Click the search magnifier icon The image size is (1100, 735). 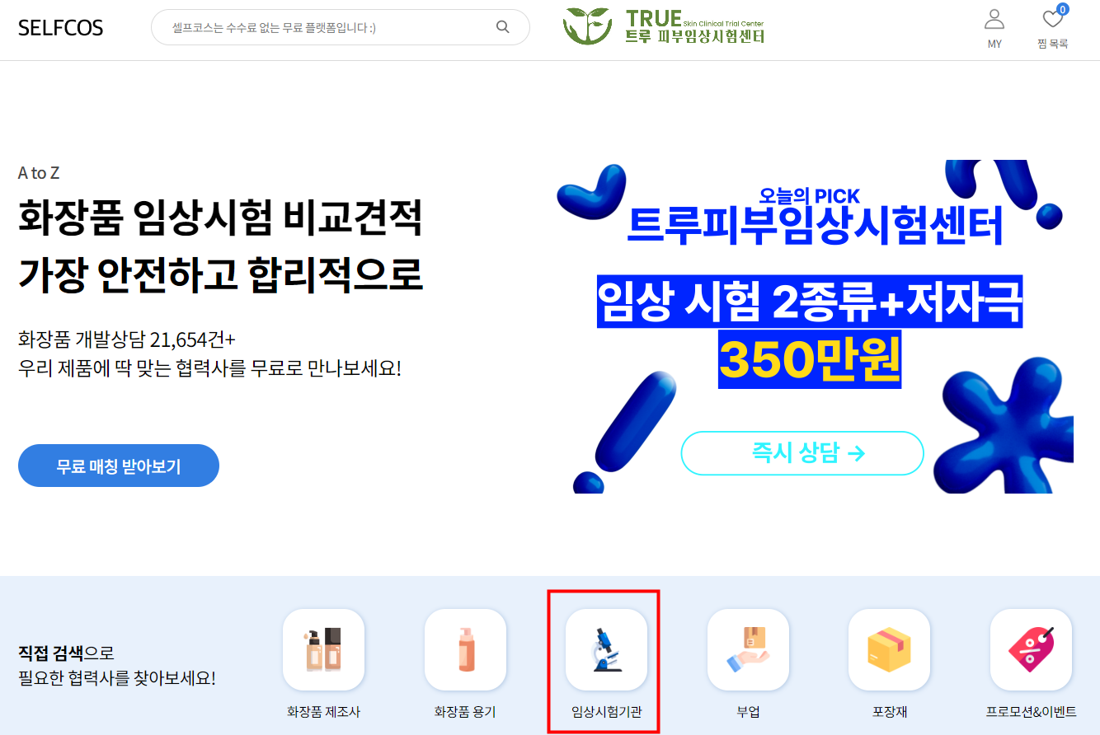coord(502,27)
